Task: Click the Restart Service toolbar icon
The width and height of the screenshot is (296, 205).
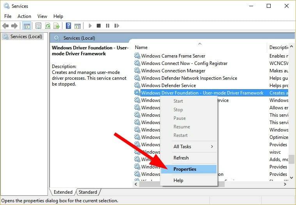Action: [x=117, y=26]
